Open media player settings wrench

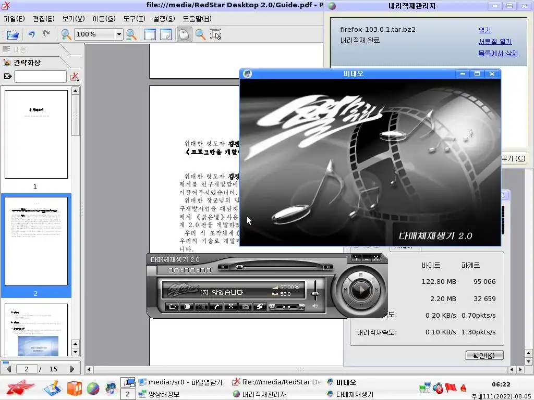(x=216, y=306)
